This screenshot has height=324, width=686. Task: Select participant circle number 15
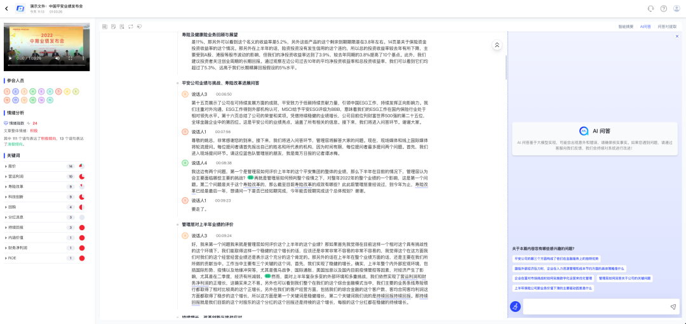pyautogui.click(x=50, y=100)
